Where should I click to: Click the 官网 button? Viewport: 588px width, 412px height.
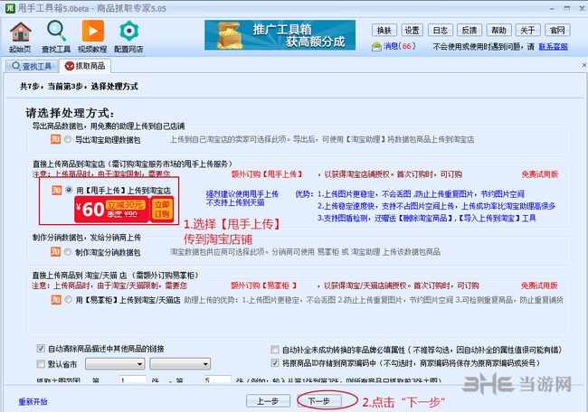click(x=557, y=30)
